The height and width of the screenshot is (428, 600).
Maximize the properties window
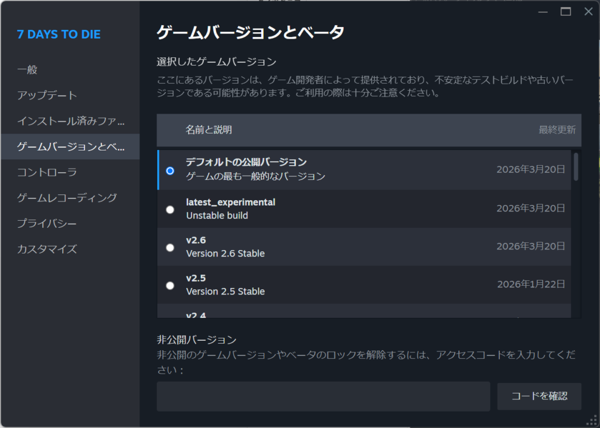pos(565,12)
